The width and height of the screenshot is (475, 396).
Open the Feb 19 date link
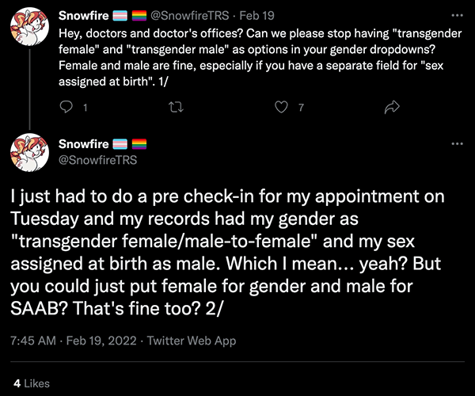tap(256, 16)
